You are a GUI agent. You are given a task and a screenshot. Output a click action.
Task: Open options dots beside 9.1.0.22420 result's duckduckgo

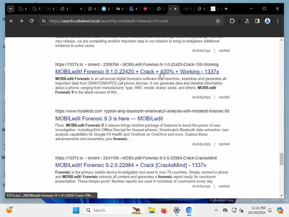[x=214, y=97]
